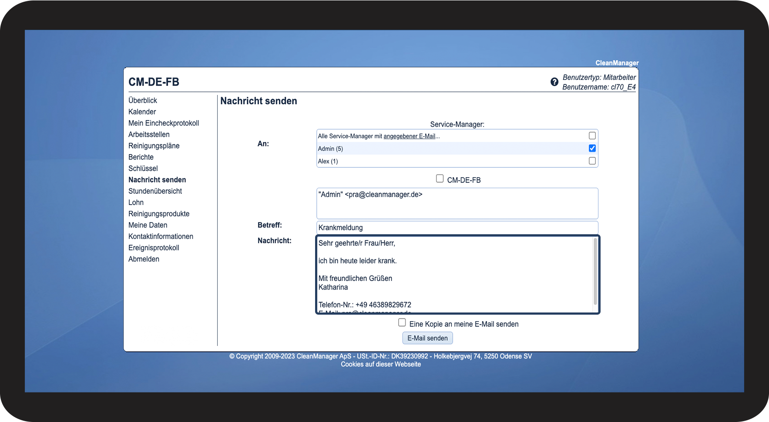Open Reinigungspläne from the sidebar
Screen dimensions: 769x422
click(x=154, y=146)
